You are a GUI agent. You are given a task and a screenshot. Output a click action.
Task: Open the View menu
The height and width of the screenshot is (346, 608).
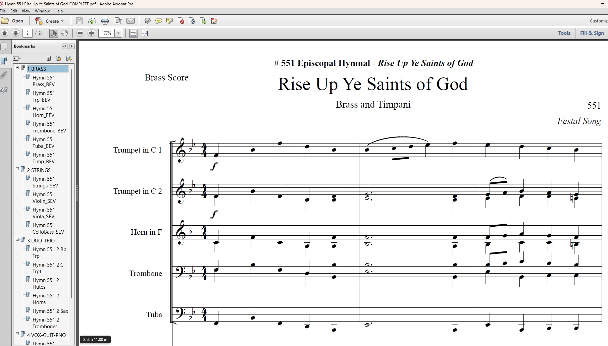26,11
